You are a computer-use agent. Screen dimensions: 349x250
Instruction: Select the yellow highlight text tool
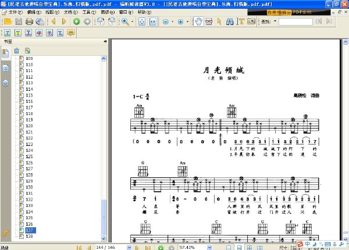pos(18,33)
